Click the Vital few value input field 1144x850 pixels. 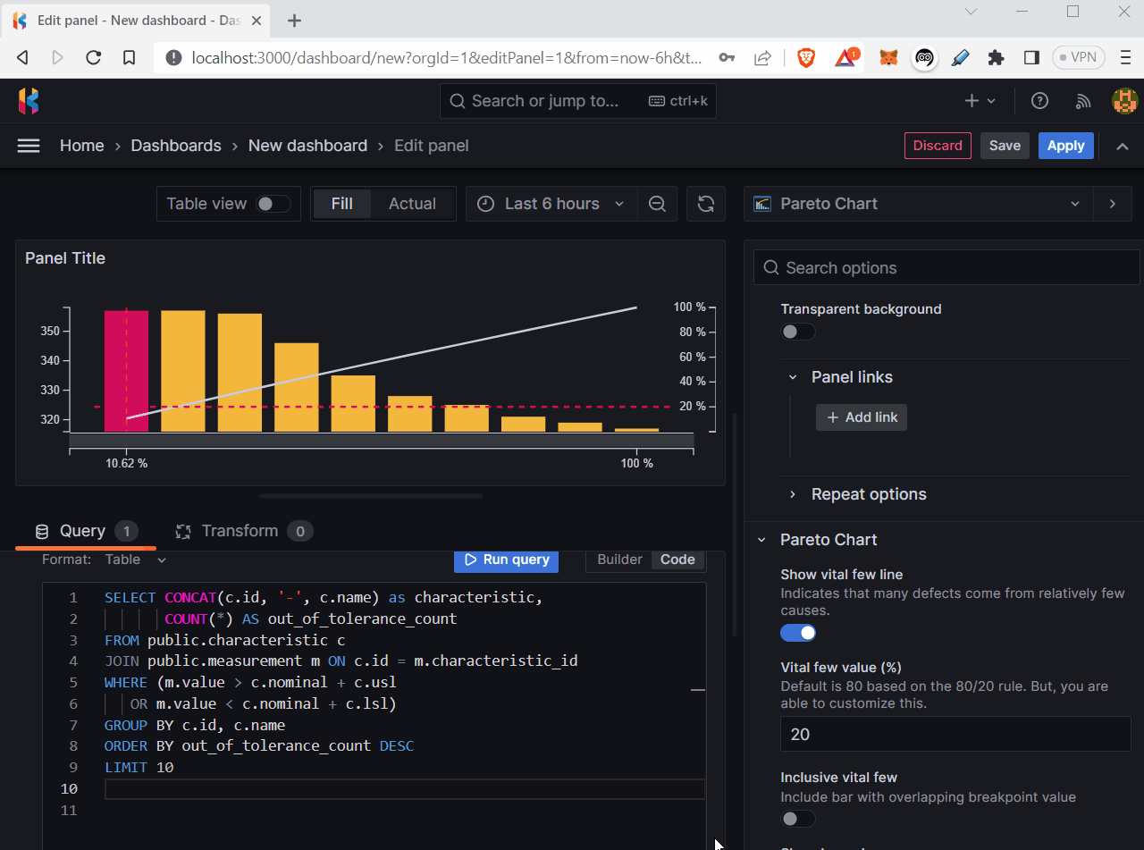click(955, 734)
